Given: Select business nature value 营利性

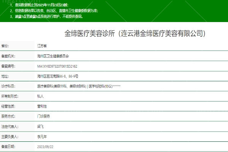Looking at the screenshot, I should (x=42, y=106).
